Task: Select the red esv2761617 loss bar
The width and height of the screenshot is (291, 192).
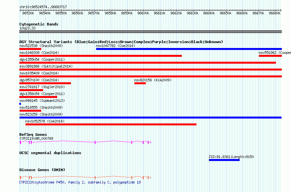Action: 31,90
